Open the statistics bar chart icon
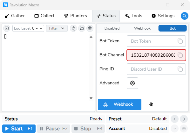This screenshot has width=190, height=135. (x=151, y=104)
